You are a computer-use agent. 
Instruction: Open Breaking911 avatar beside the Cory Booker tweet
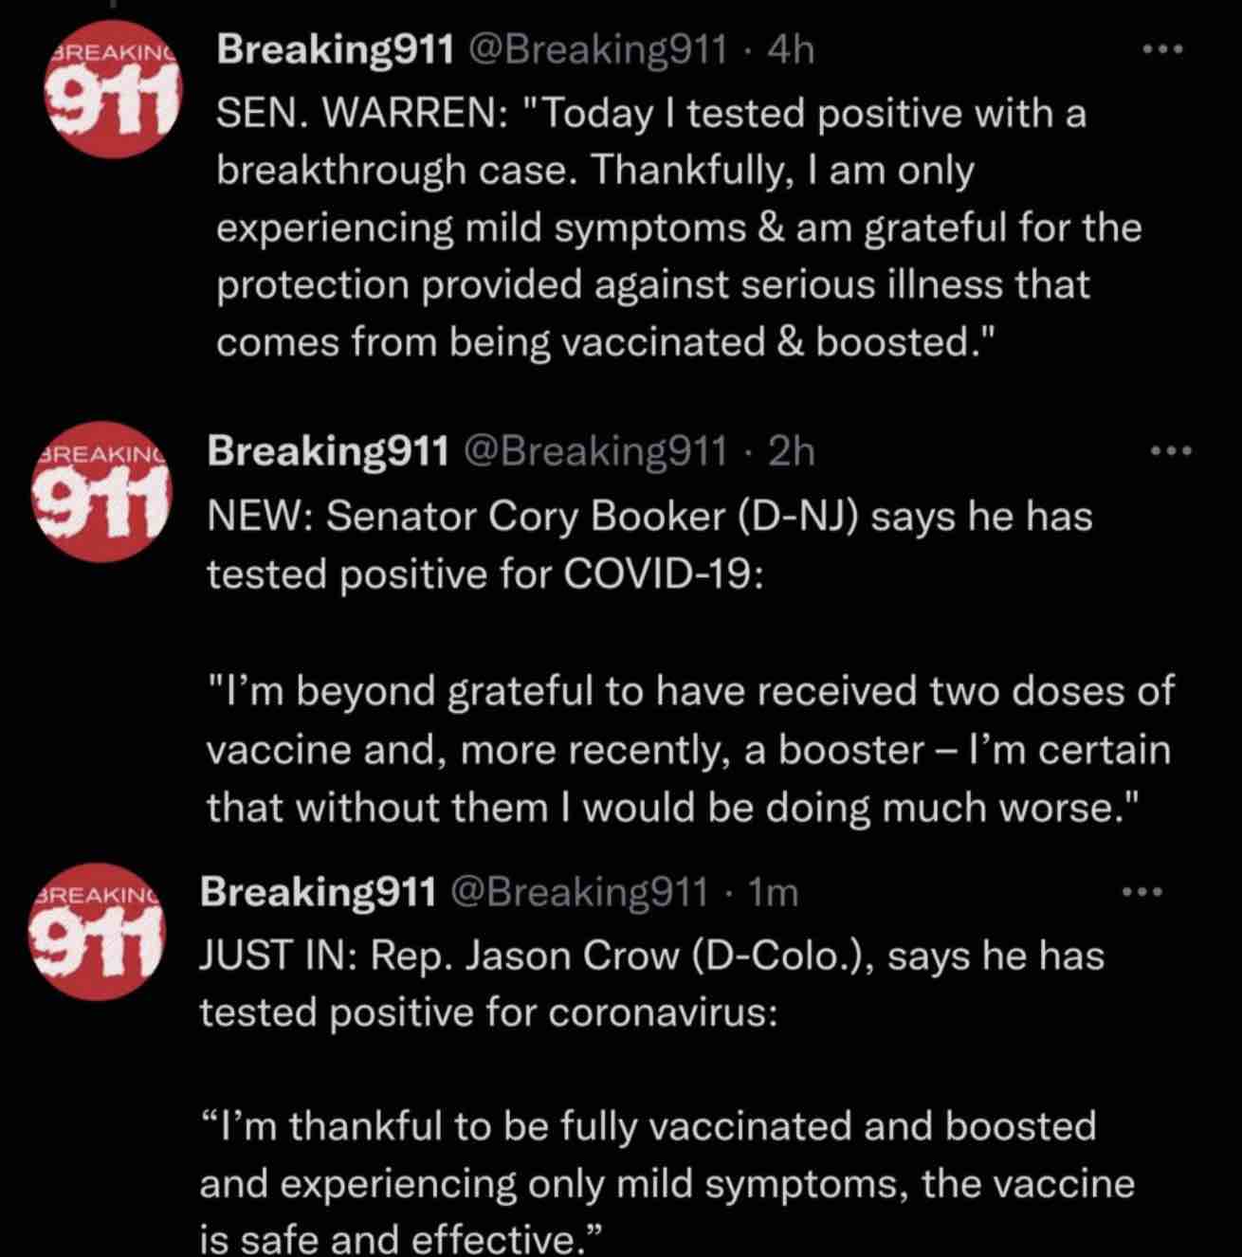click(x=103, y=491)
